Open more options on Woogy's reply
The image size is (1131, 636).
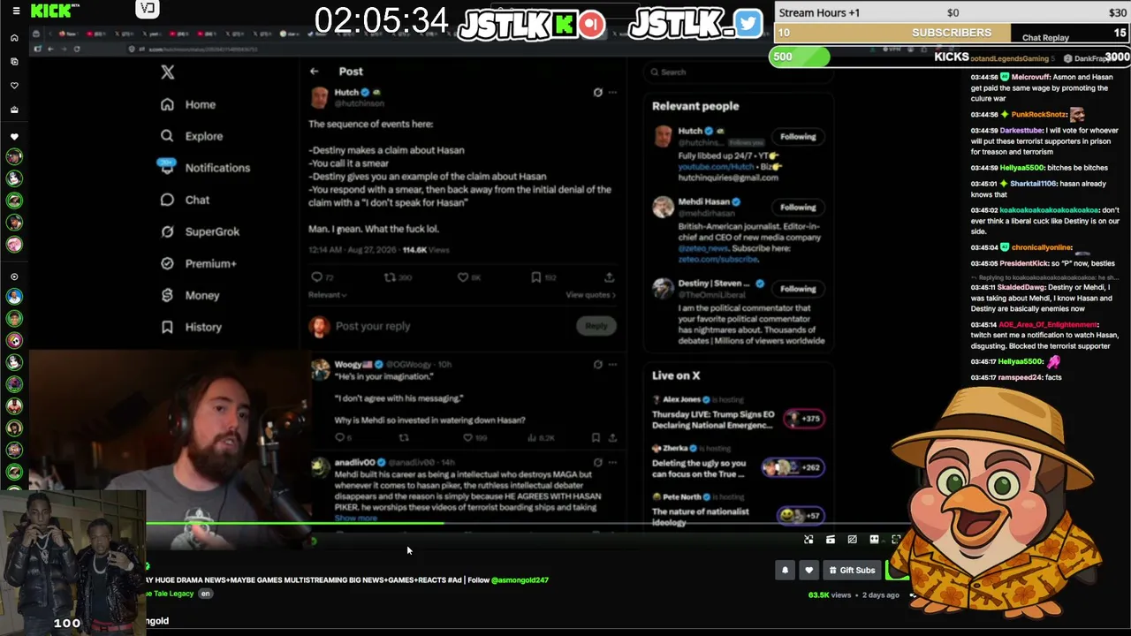612,364
